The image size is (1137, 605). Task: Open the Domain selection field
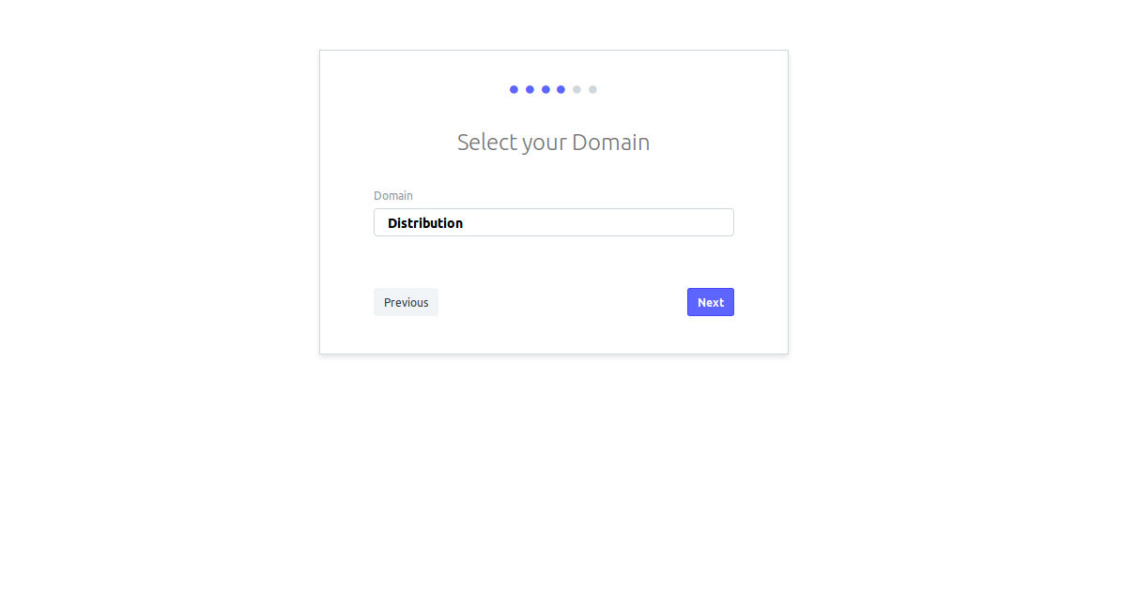pos(554,222)
